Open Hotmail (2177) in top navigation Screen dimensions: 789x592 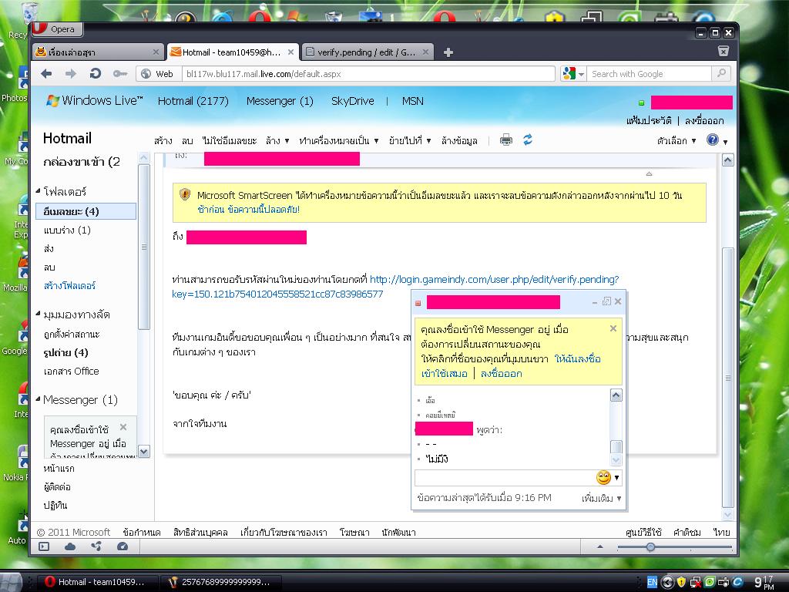point(193,101)
